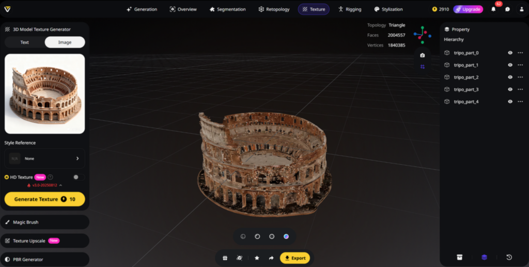The width and height of the screenshot is (529, 267).
Task: Open the notifications bell
Action: coord(493,9)
